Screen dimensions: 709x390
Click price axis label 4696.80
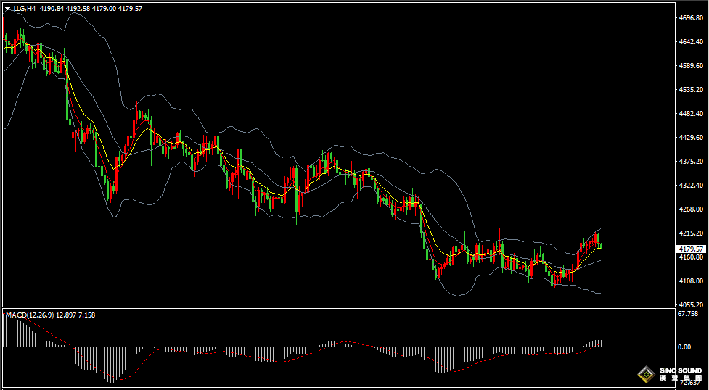click(691, 17)
